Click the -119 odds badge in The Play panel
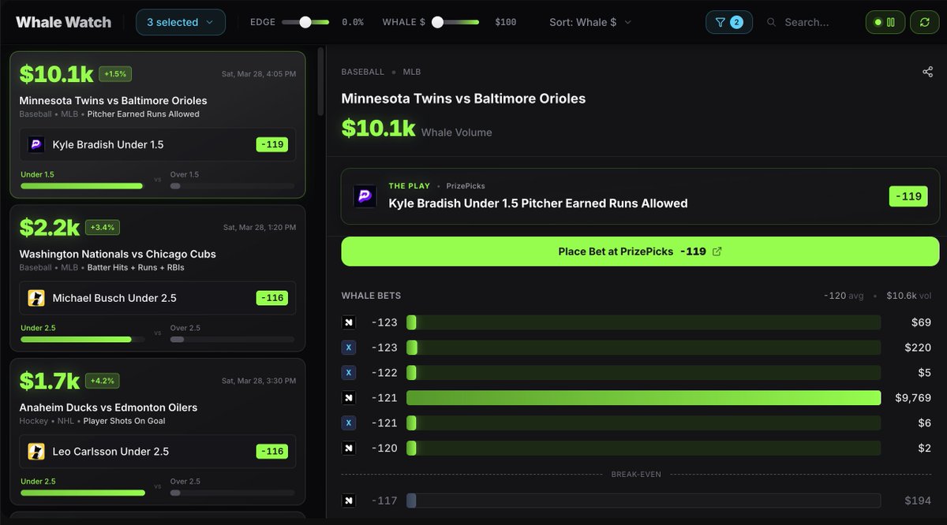 [908, 196]
